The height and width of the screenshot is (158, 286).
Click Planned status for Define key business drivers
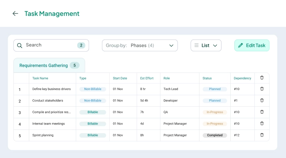[x=214, y=89]
